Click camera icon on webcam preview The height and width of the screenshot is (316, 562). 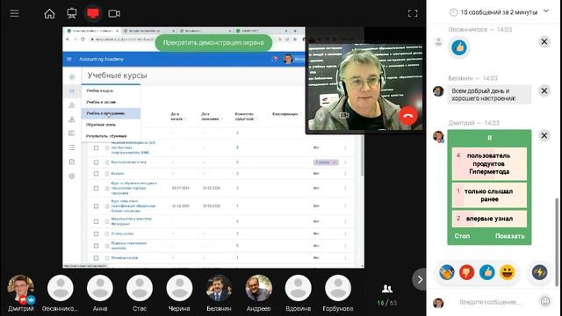[x=343, y=115]
